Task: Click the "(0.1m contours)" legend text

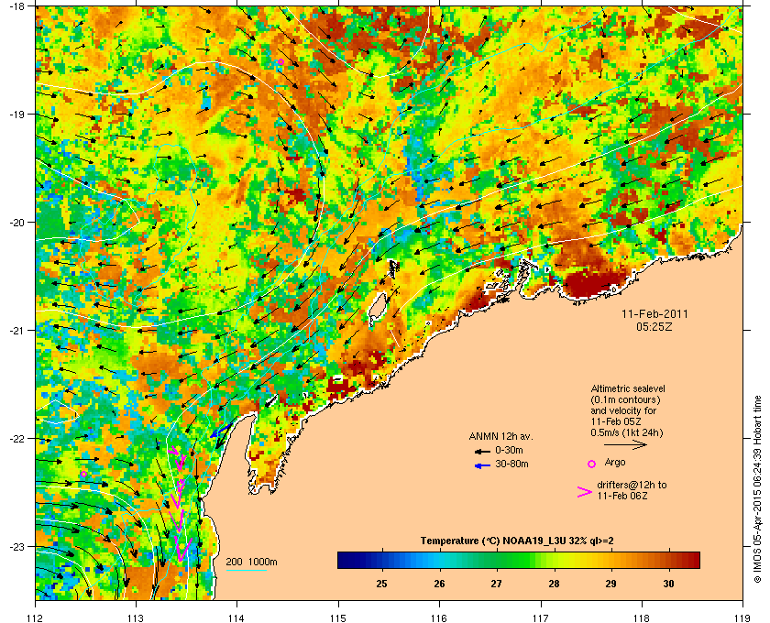Action: (x=625, y=399)
